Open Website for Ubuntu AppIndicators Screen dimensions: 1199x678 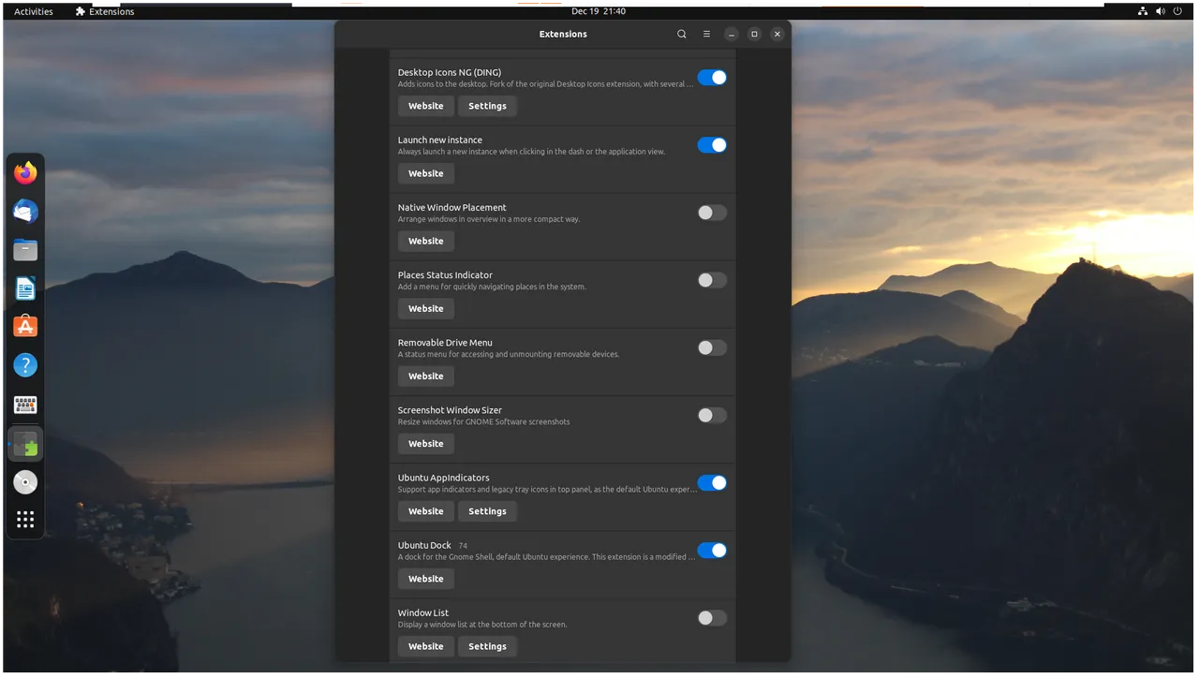click(426, 511)
